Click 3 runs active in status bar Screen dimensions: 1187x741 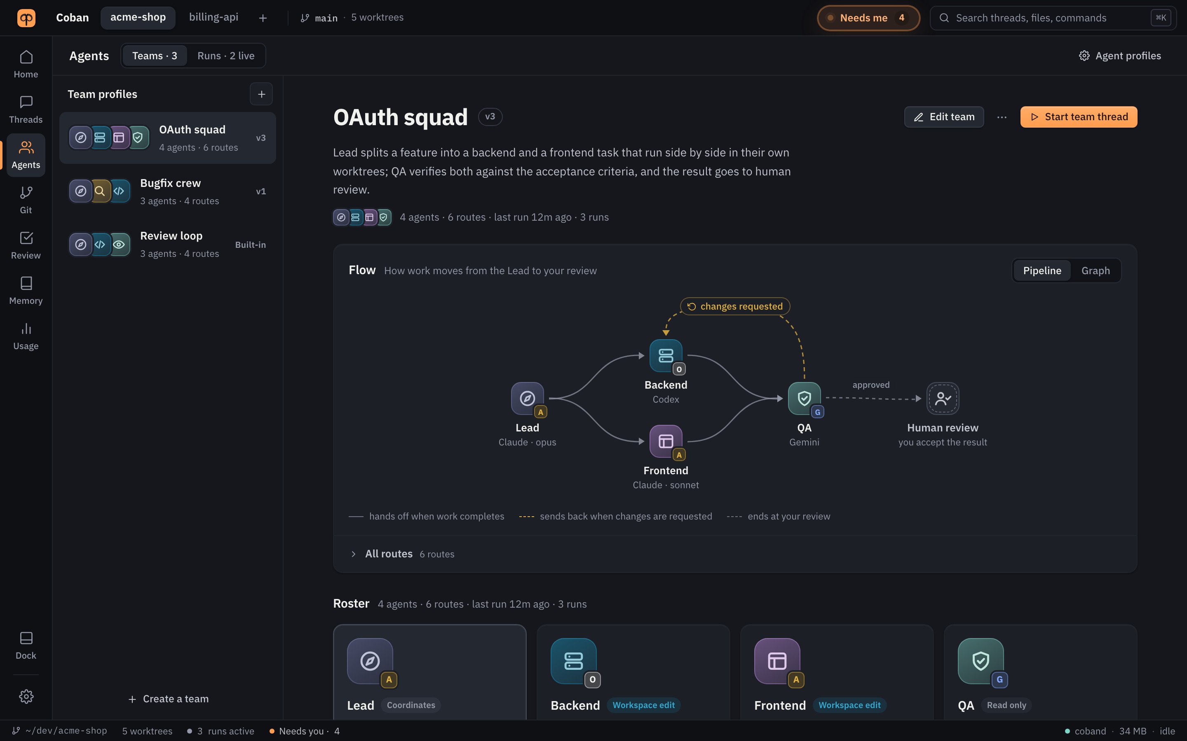click(x=221, y=731)
